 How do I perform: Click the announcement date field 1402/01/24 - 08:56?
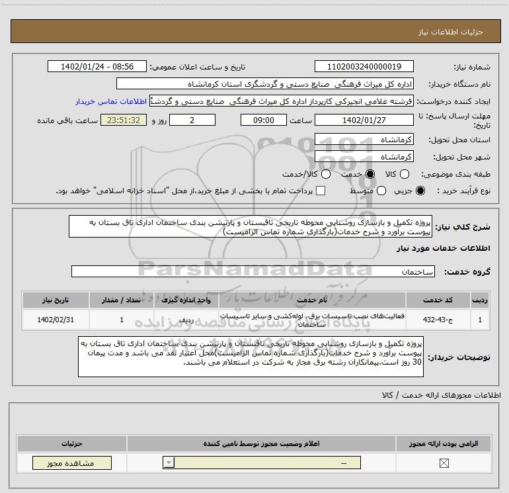[x=97, y=66]
